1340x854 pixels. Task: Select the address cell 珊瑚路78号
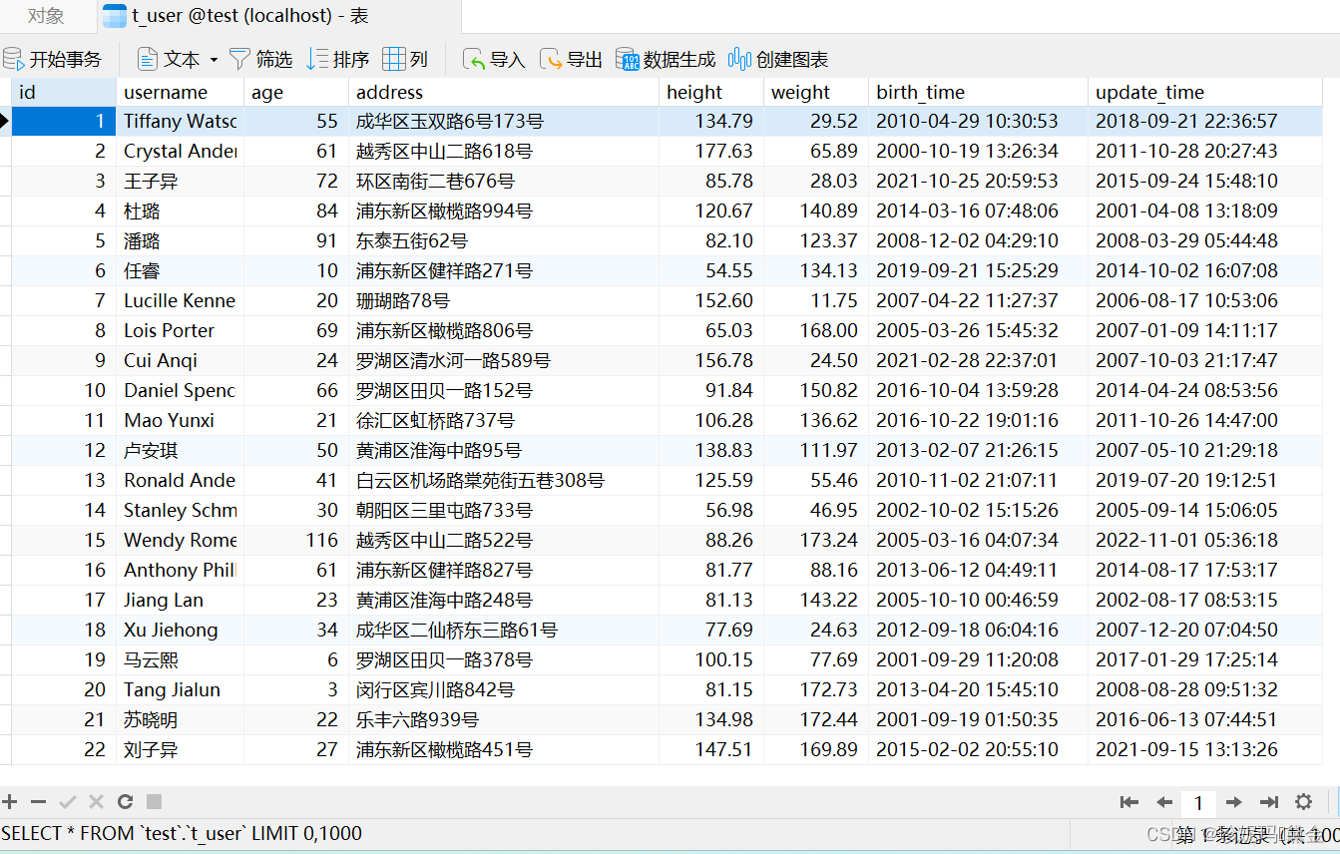click(504, 300)
